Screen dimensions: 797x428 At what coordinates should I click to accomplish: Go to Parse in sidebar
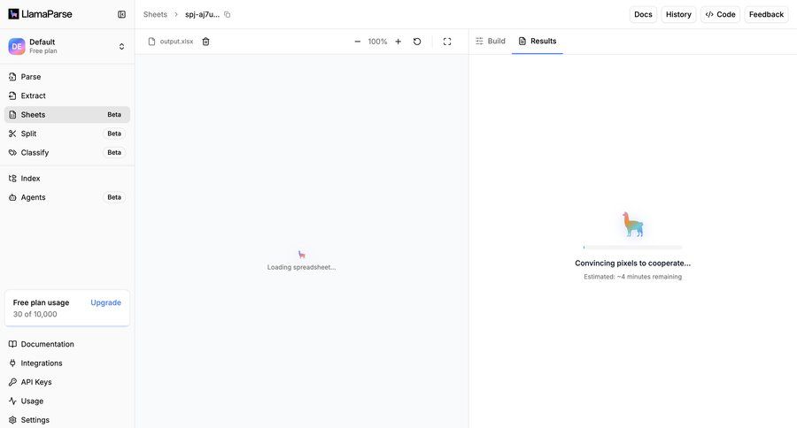tap(31, 77)
